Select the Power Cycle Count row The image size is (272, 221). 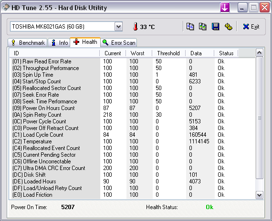[133, 121]
